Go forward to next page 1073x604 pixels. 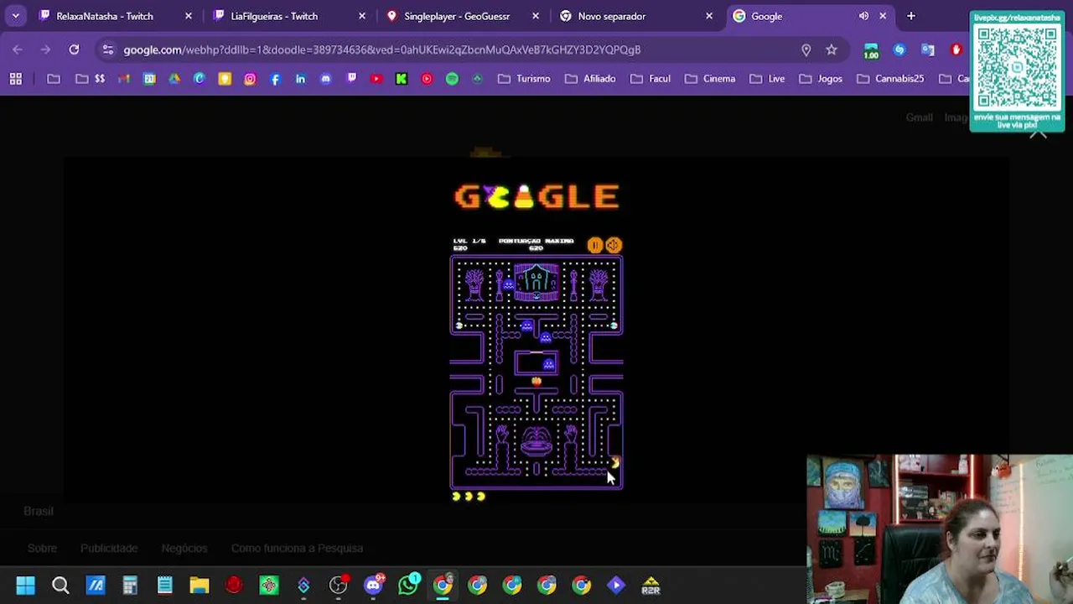click(x=45, y=49)
